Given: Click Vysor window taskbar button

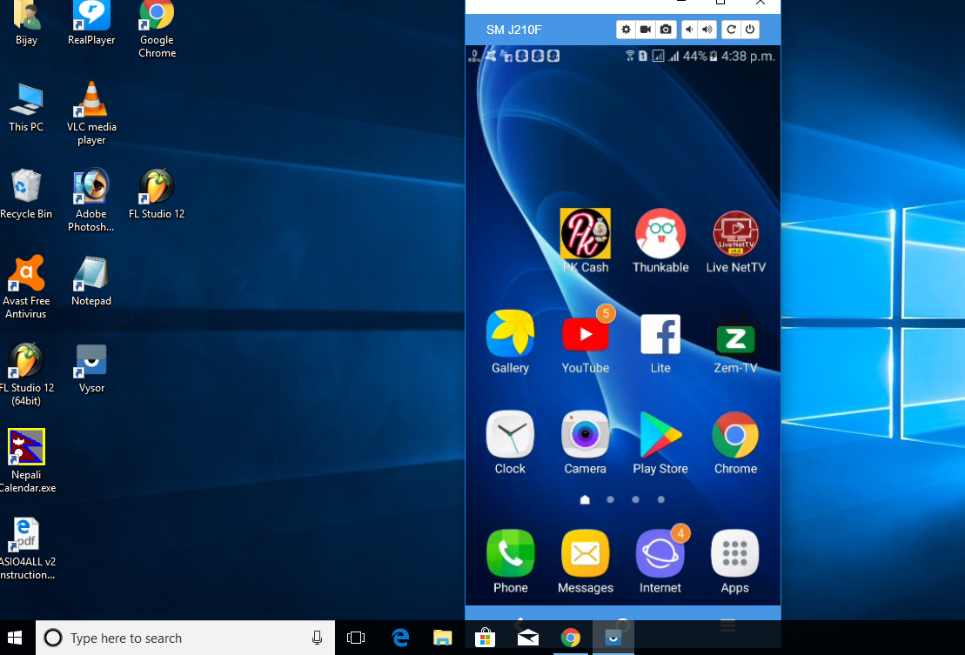Looking at the screenshot, I should pos(613,638).
